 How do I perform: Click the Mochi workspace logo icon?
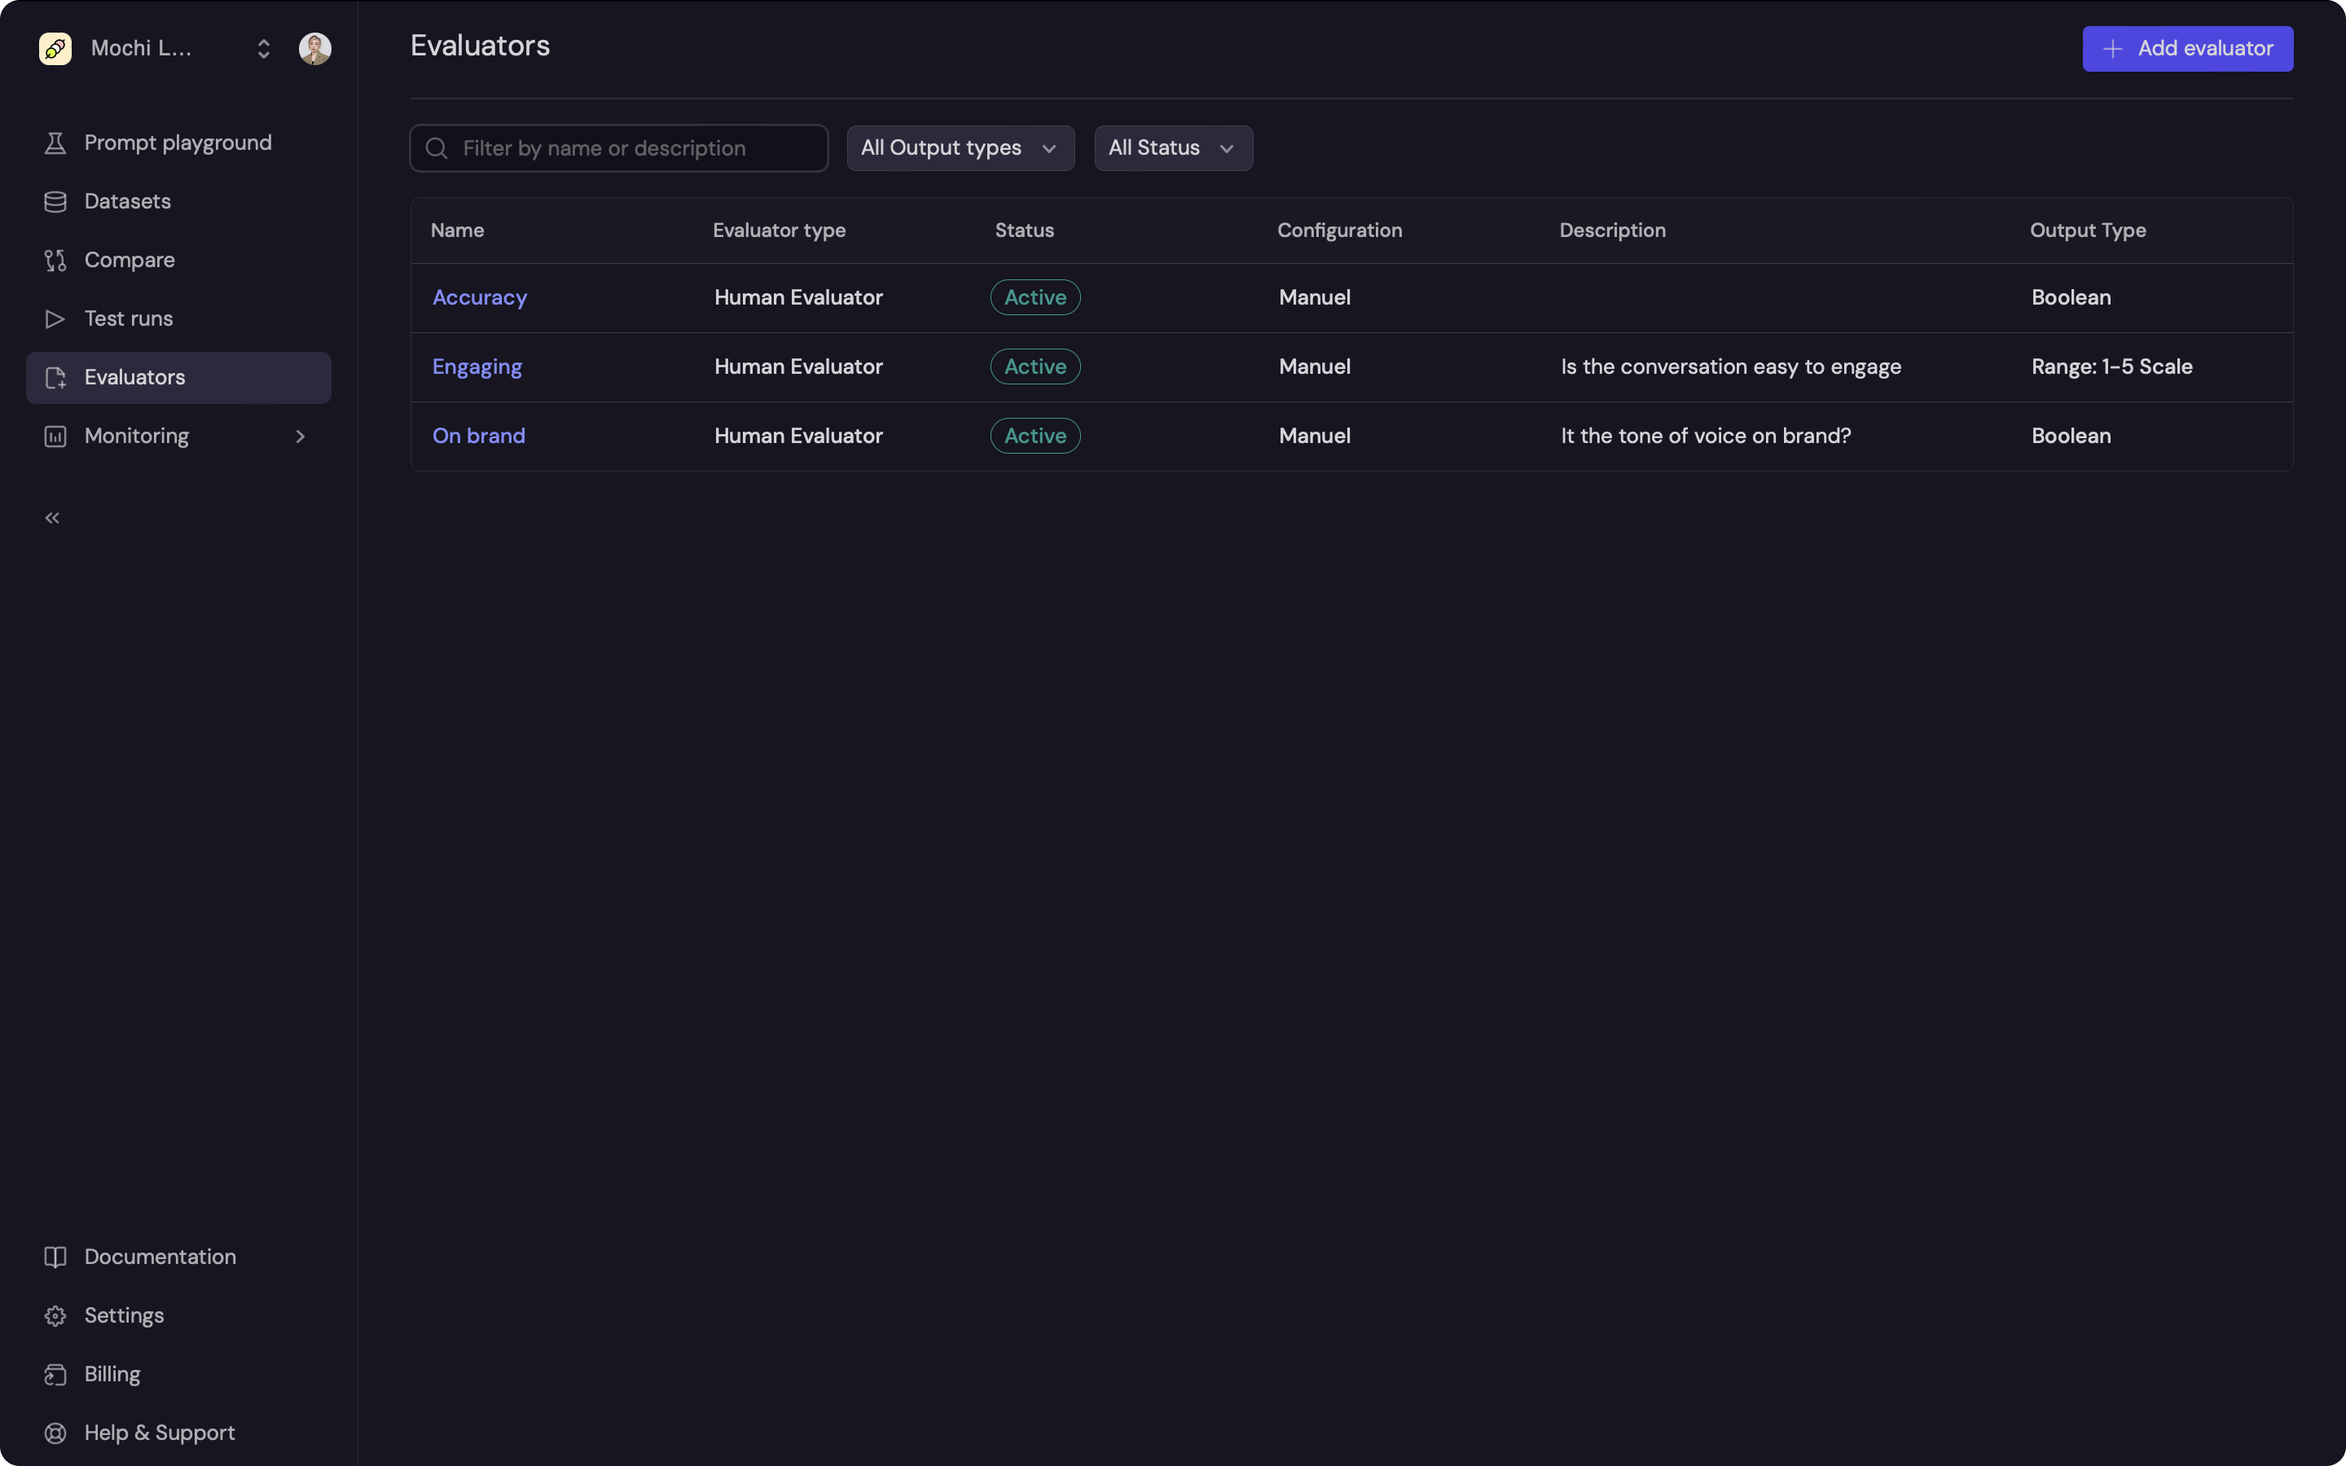point(55,49)
